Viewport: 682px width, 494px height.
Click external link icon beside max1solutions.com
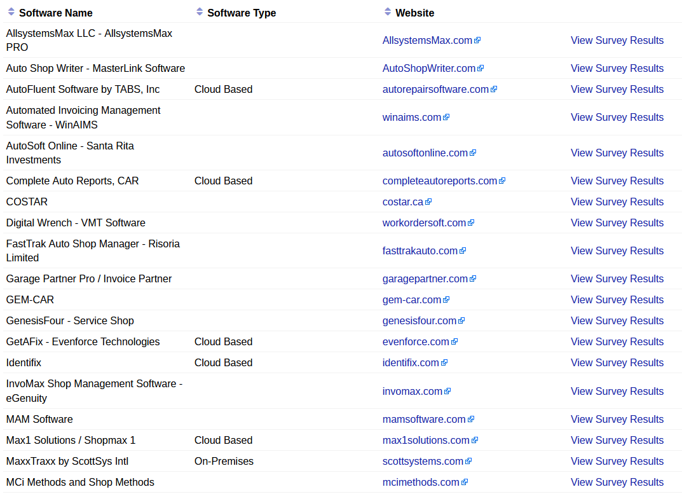[475, 440]
